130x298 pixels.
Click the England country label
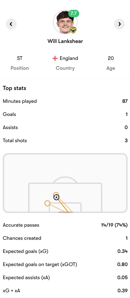pos(69,58)
